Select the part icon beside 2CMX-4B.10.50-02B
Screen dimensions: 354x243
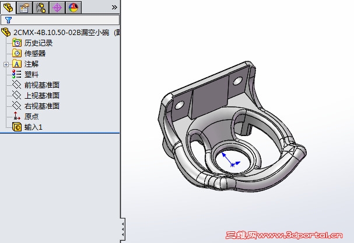pyautogui.click(x=6, y=32)
